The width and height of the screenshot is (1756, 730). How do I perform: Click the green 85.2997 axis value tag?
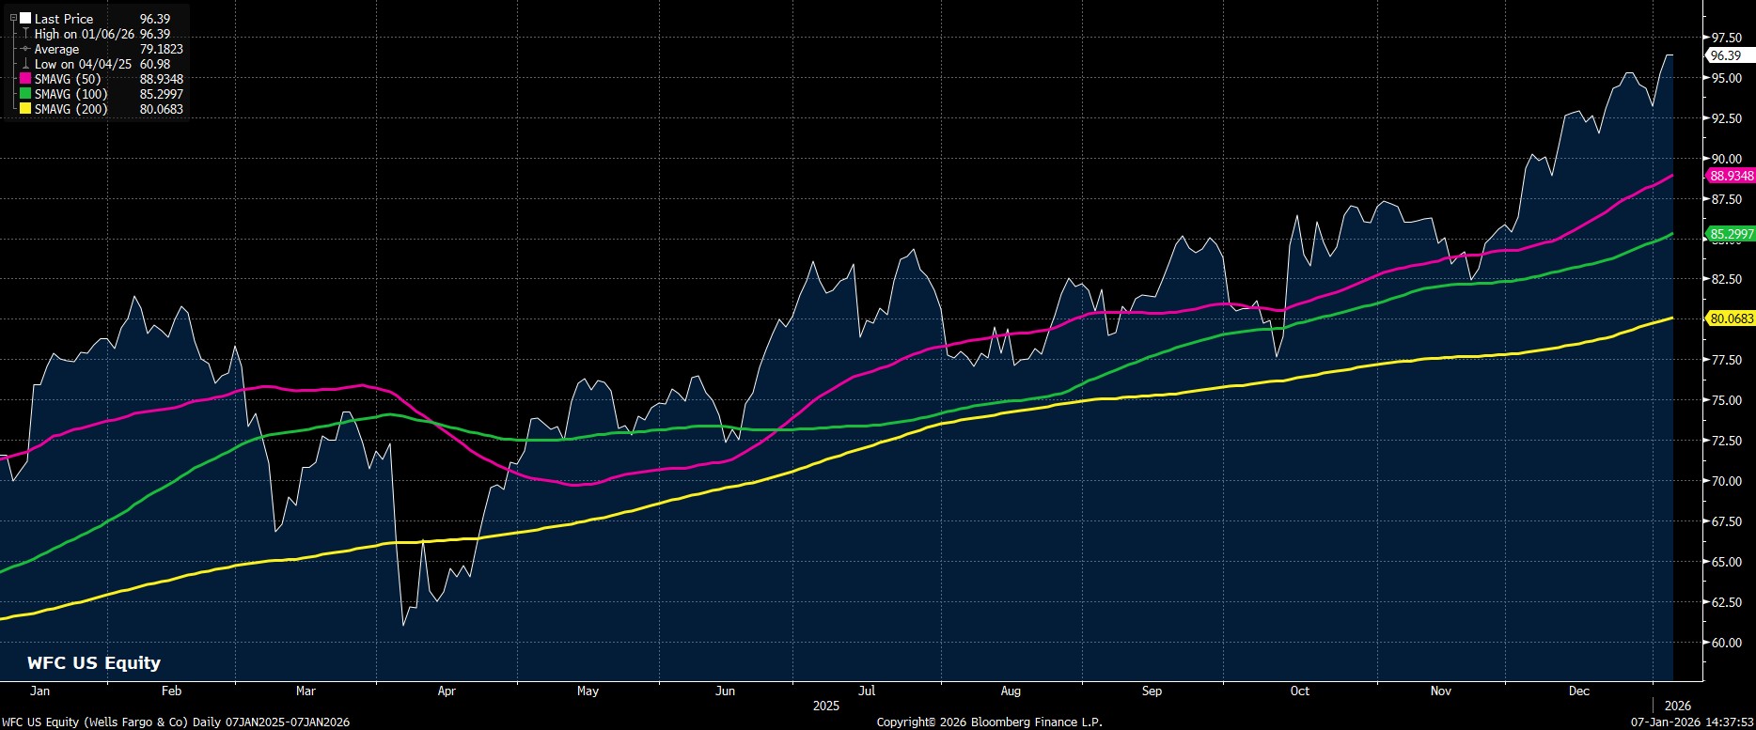(1731, 234)
